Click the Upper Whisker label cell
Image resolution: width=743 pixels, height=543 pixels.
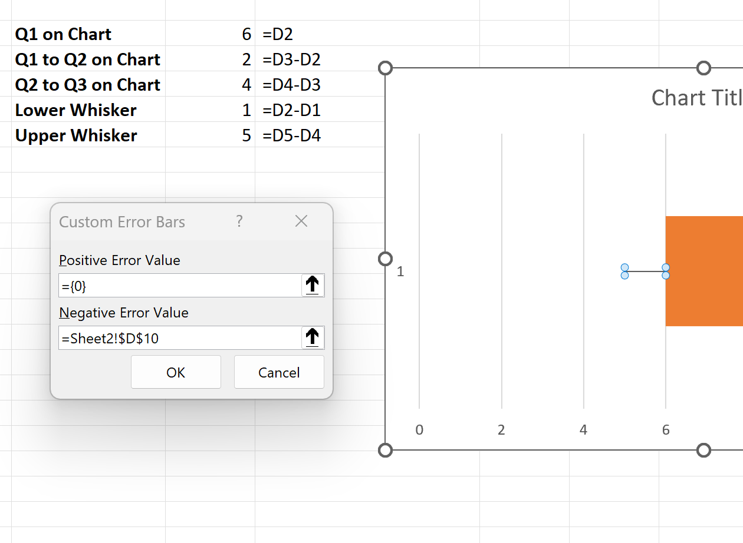click(75, 135)
